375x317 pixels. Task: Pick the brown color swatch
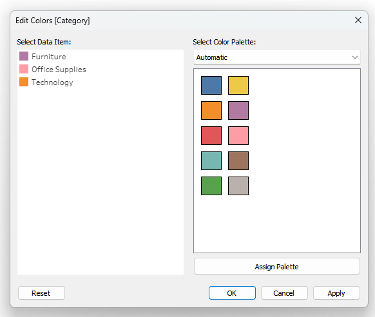point(238,160)
